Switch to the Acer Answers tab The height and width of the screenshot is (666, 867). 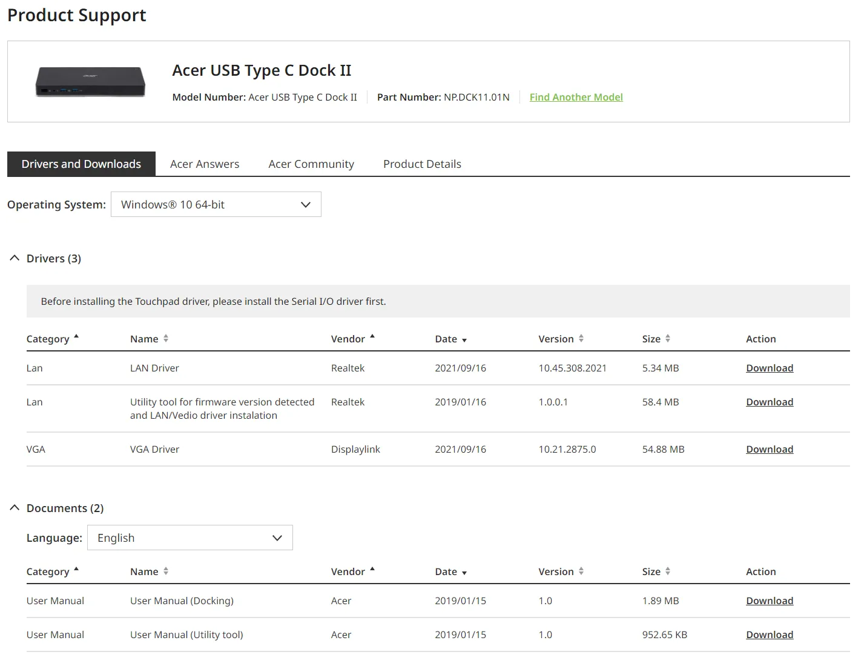pos(205,164)
